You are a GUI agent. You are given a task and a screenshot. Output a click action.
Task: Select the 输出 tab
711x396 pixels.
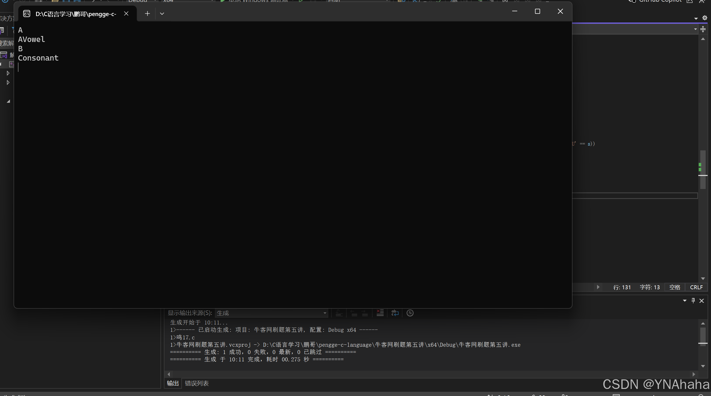(x=173, y=383)
